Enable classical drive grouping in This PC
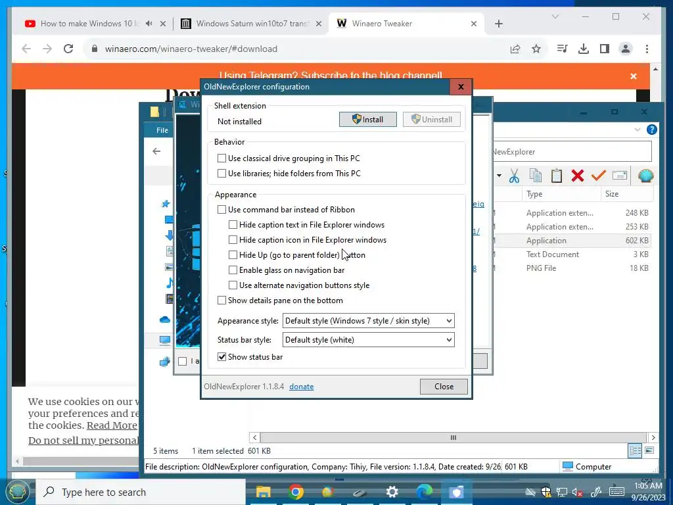Image resolution: width=673 pixels, height=505 pixels. 221,158
